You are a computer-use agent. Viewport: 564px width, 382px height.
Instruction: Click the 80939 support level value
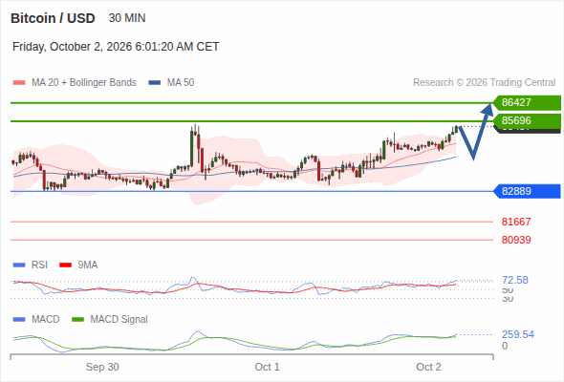tap(516, 240)
